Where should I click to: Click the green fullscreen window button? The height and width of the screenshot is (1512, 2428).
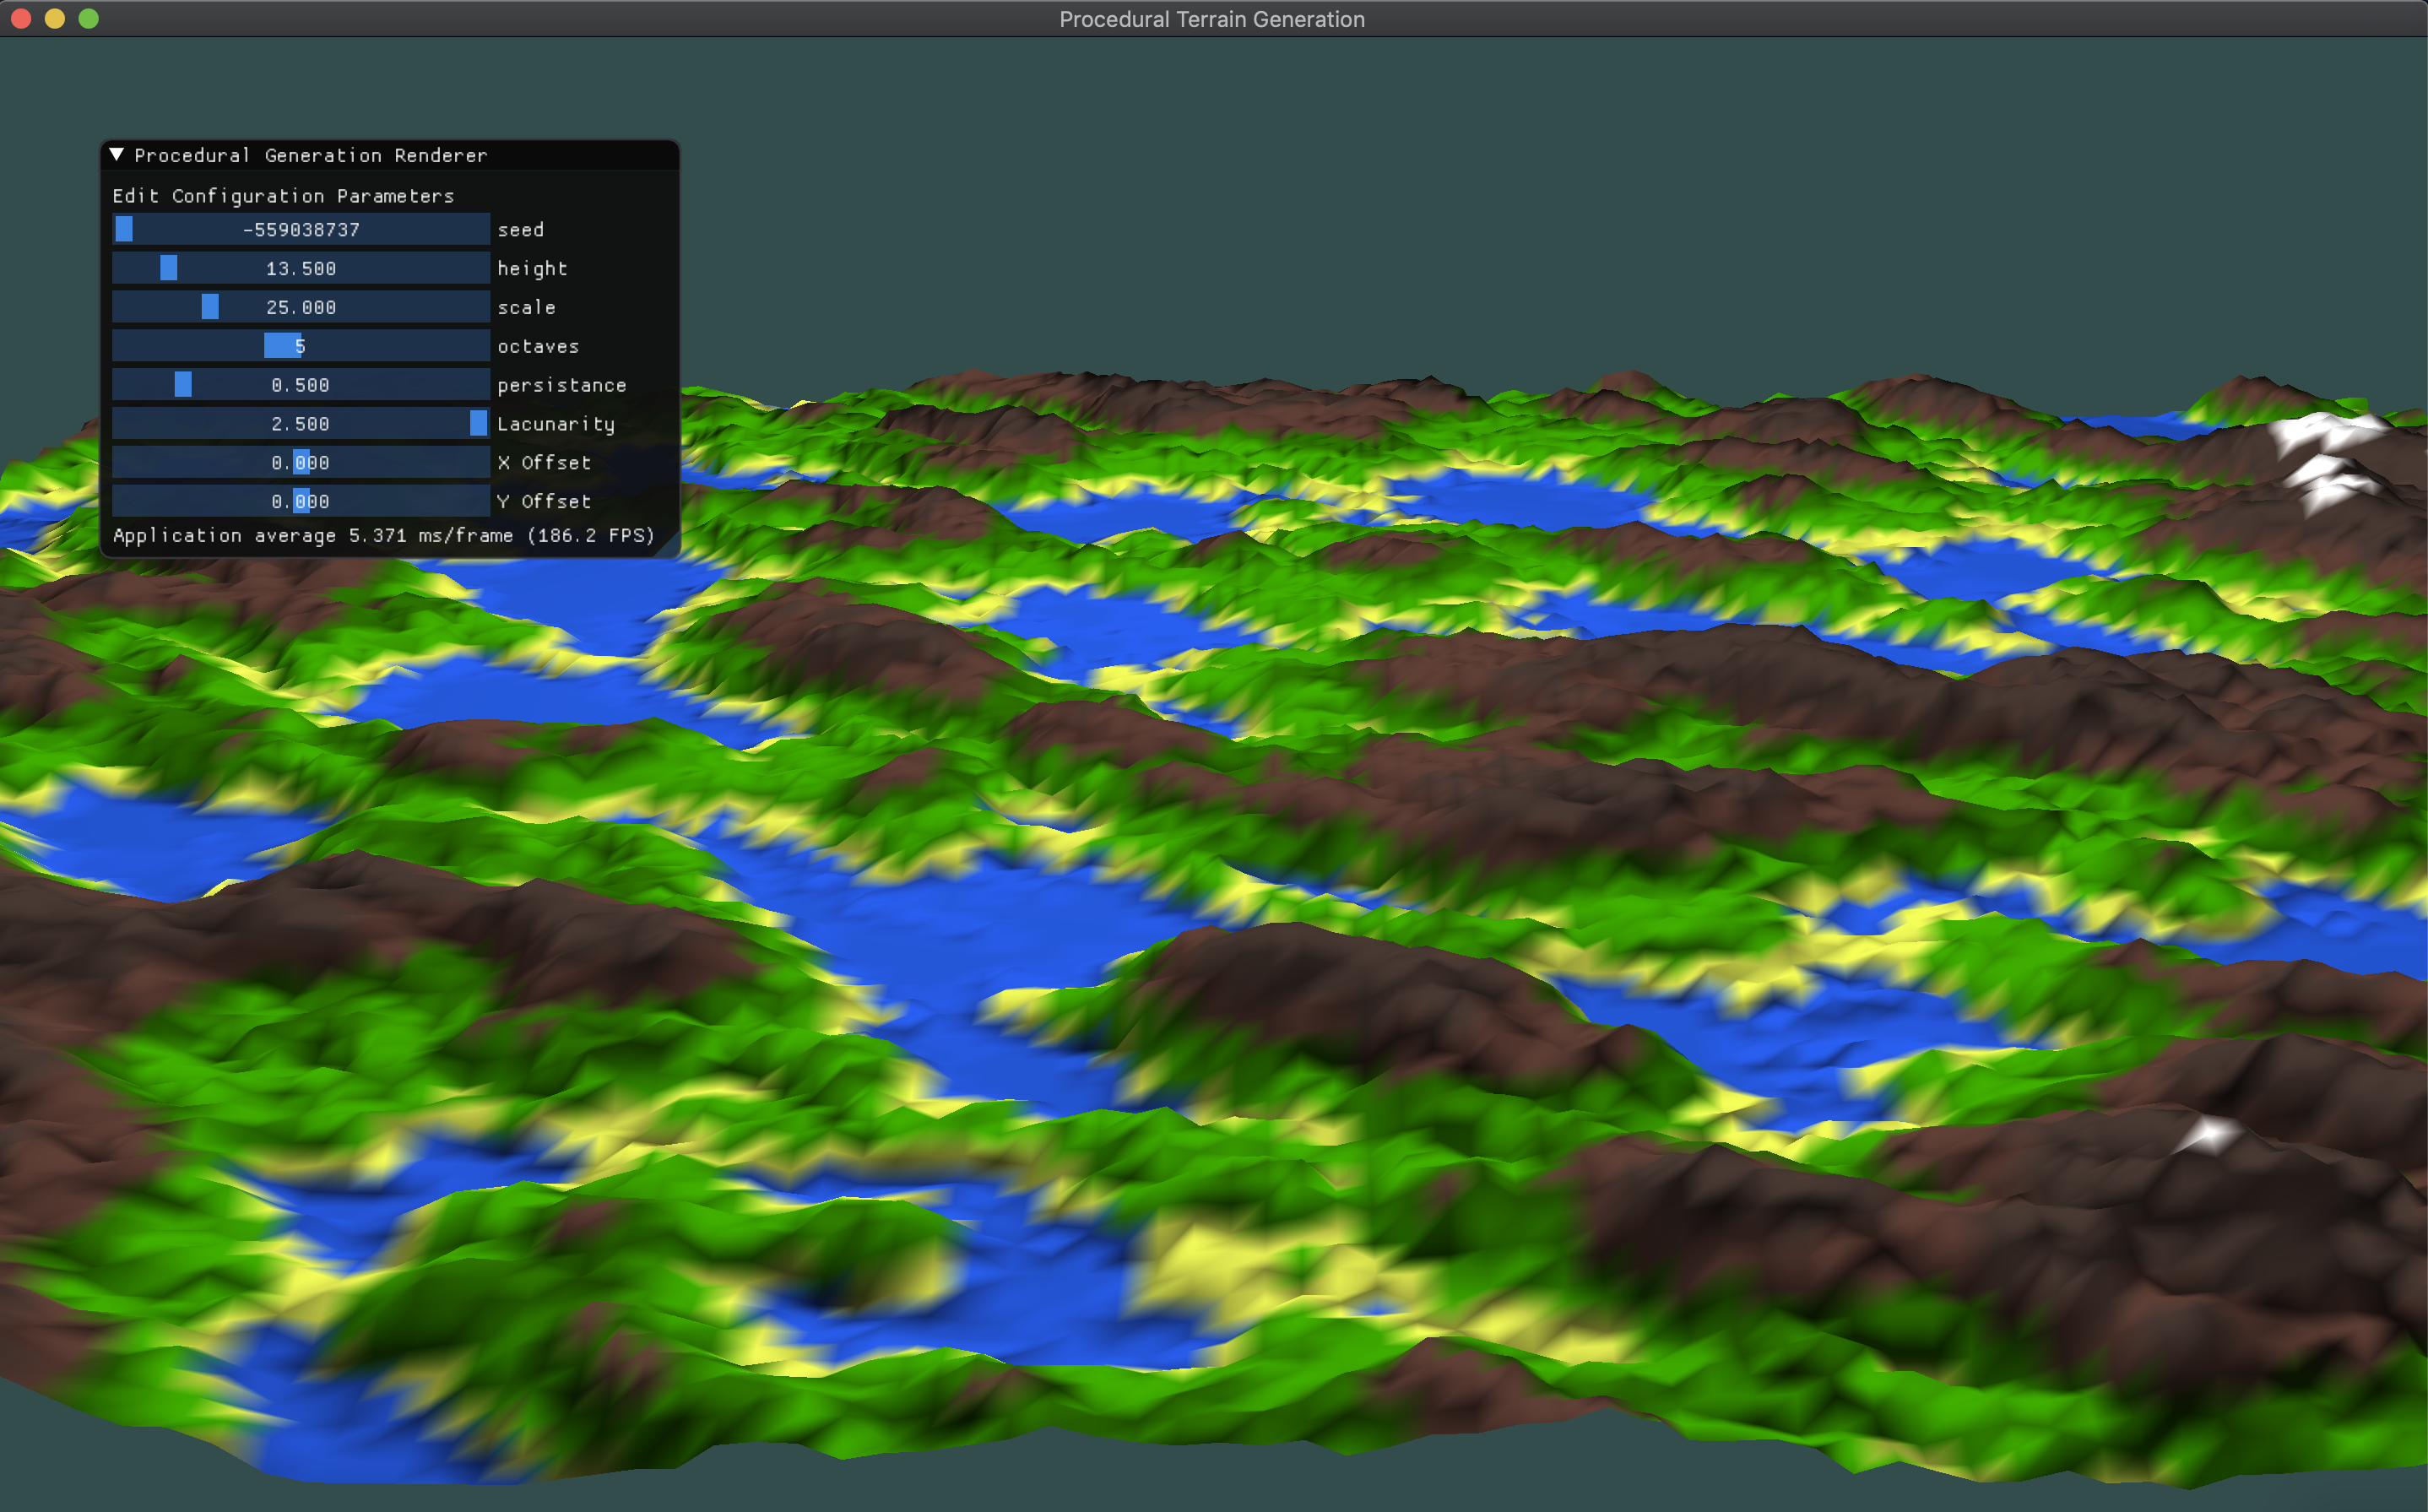tap(89, 18)
